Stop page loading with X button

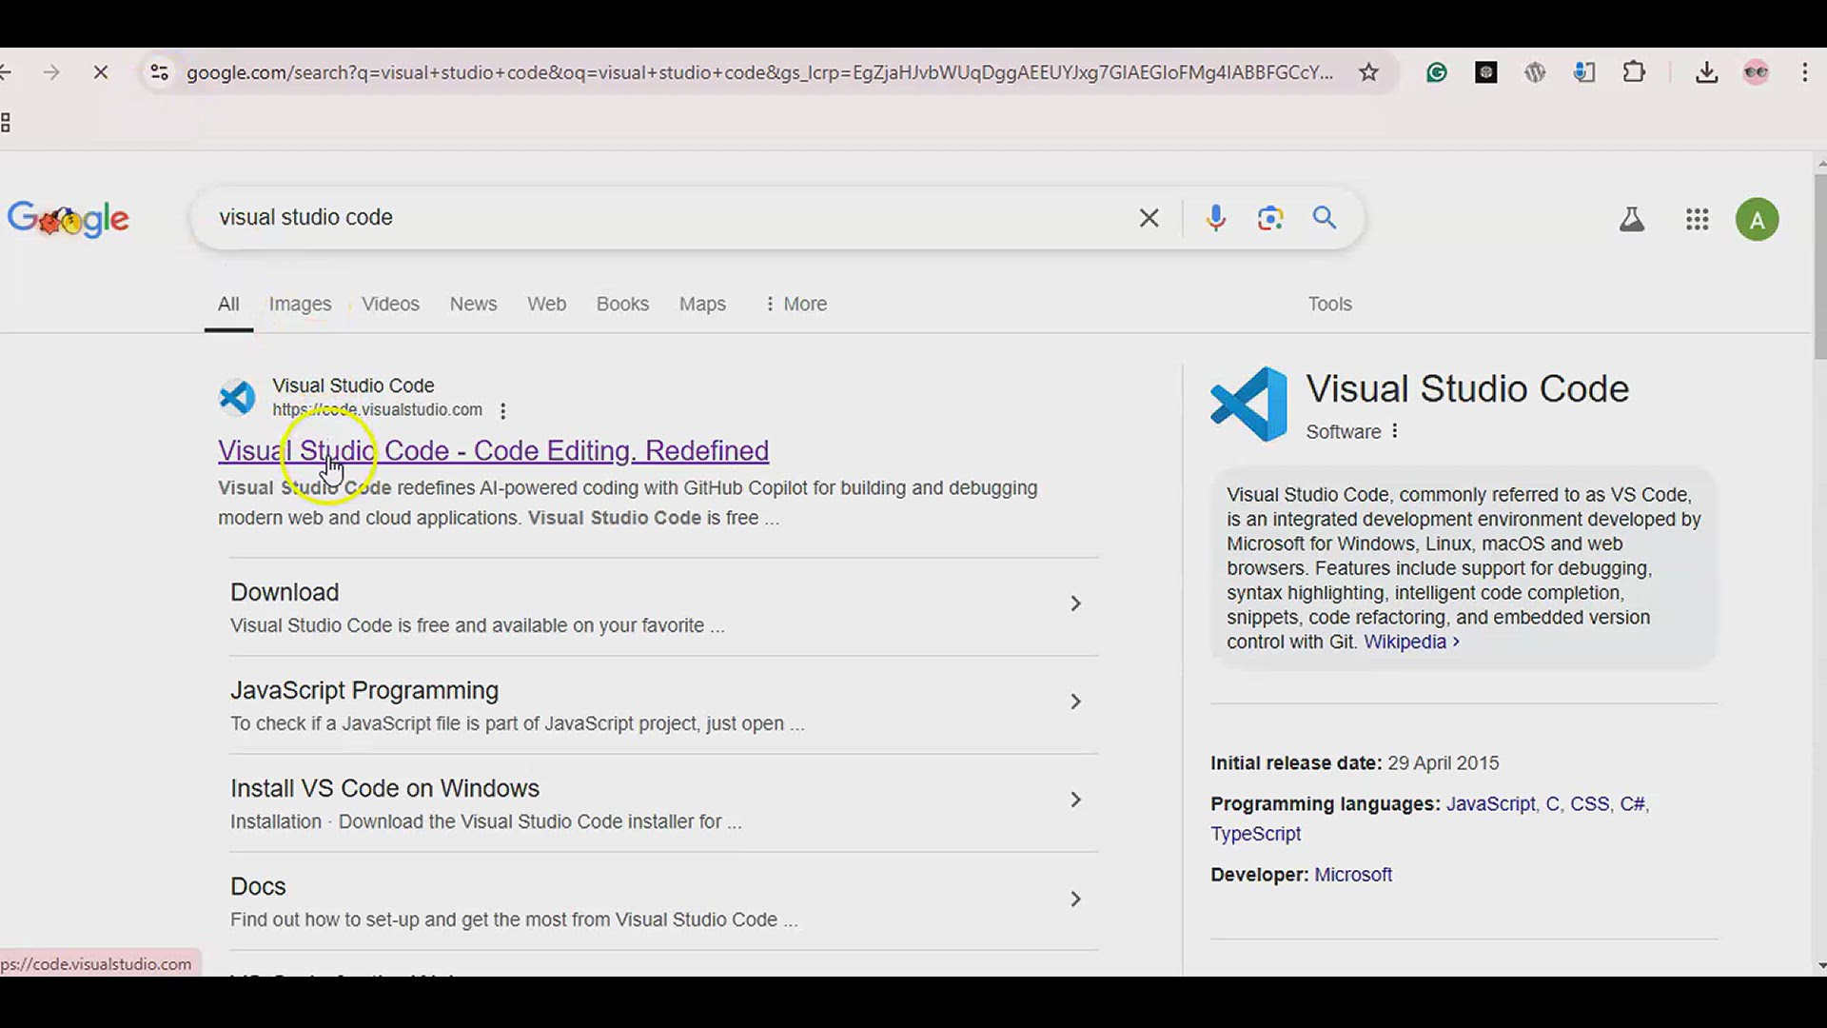point(100,72)
